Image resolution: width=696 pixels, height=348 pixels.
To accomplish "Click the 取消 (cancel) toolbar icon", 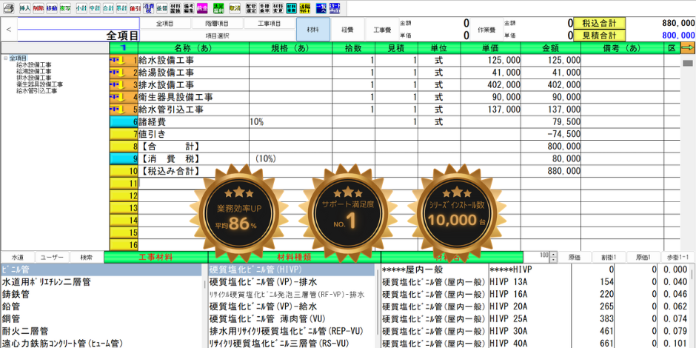I will 234,7.
